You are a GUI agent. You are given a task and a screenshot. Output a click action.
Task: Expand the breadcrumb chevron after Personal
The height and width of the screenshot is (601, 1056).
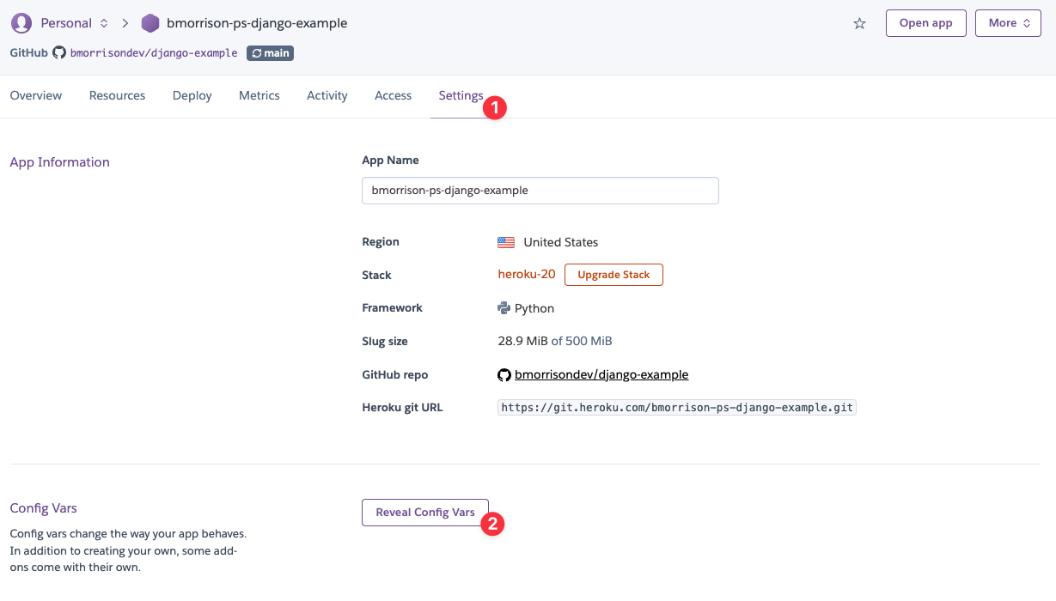pos(102,23)
